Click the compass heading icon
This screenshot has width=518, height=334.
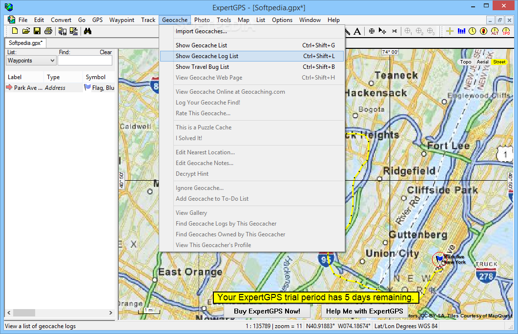(x=484, y=31)
